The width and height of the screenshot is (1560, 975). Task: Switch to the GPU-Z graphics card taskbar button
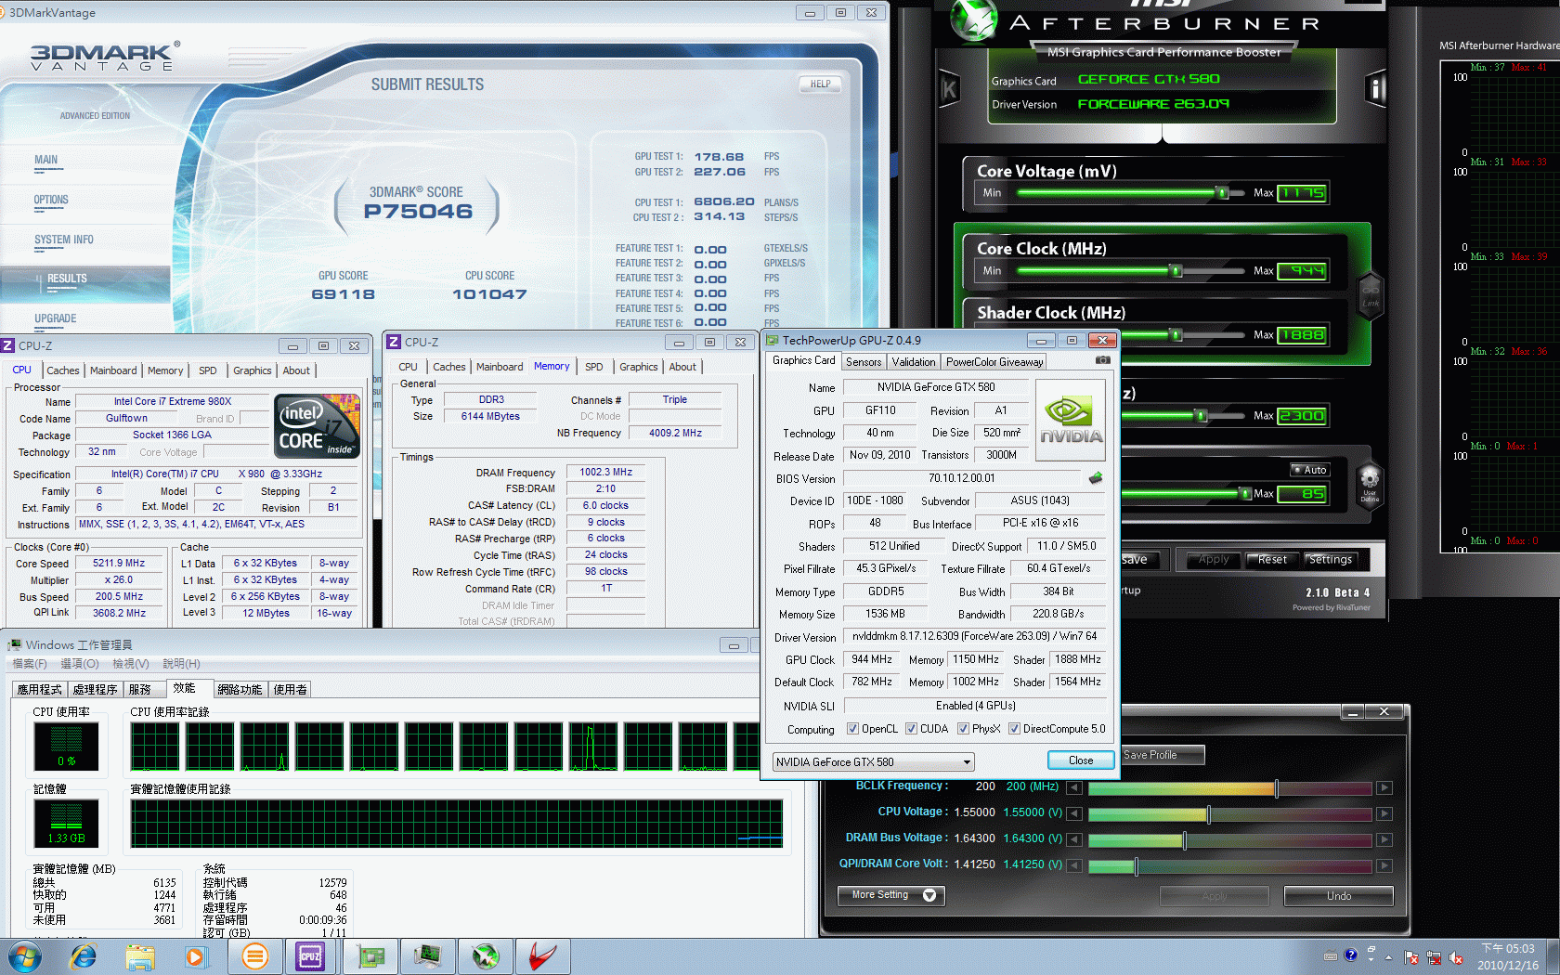pyautogui.click(x=370, y=956)
